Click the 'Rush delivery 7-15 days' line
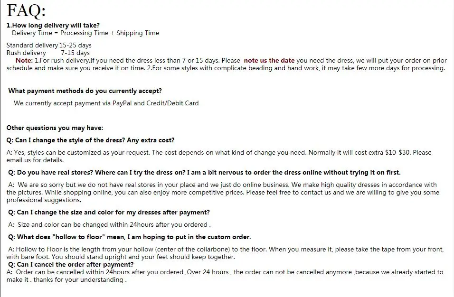 (x=48, y=53)
